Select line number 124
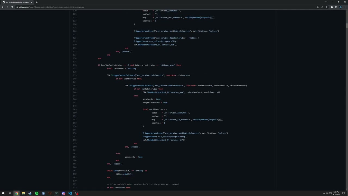 pos(75,24)
